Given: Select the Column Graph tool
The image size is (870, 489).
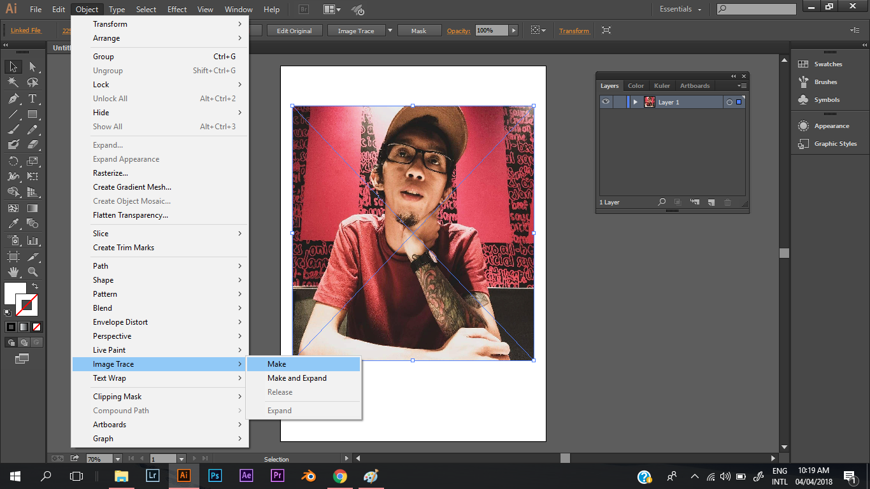Looking at the screenshot, I should pyautogui.click(x=32, y=241).
